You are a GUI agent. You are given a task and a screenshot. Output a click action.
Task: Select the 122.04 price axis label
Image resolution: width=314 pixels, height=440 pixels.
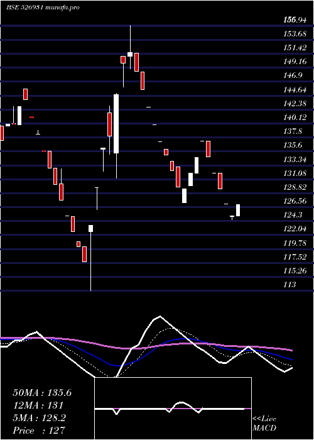[295, 229]
